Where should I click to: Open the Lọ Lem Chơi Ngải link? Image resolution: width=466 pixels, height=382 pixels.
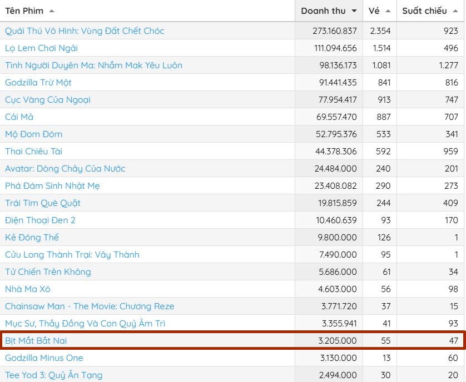[41, 48]
